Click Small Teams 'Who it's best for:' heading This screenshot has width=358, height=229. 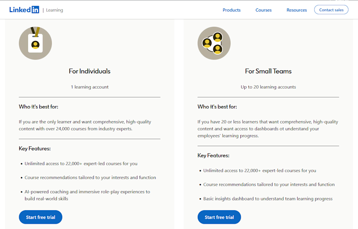(x=217, y=107)
